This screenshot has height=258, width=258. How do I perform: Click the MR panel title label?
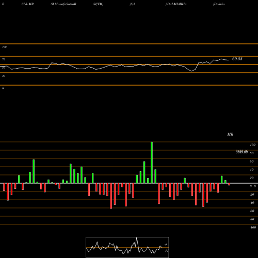click(230, 134)
